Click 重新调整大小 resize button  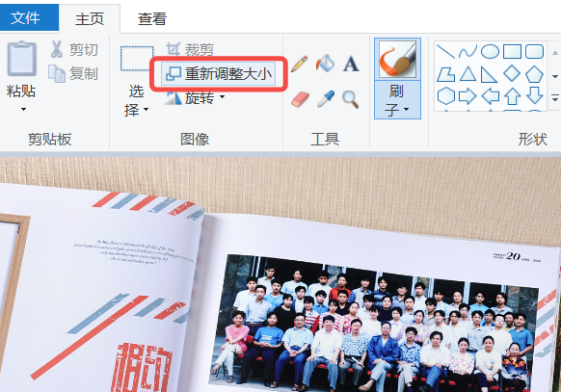coord(218,74)
